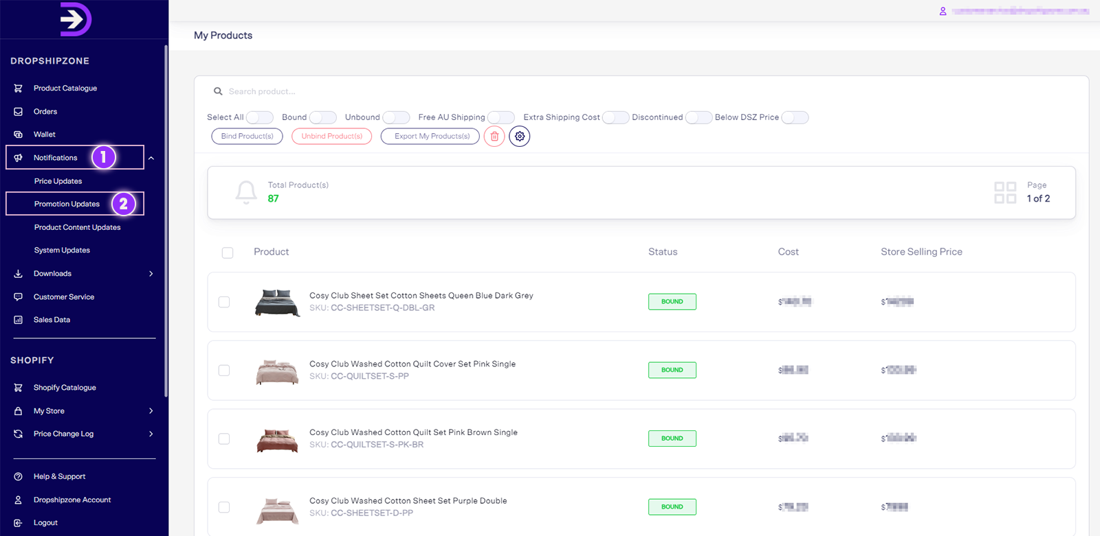
Task: Click the red trash delete icon
Action: pyautogui.click(x=494, y=137)
